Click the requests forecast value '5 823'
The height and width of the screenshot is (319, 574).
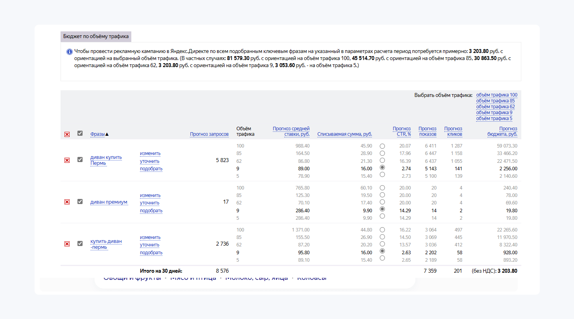222,160
